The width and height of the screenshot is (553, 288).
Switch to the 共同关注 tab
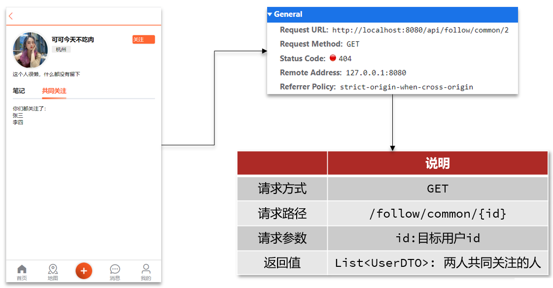click(x=54, y=91)
